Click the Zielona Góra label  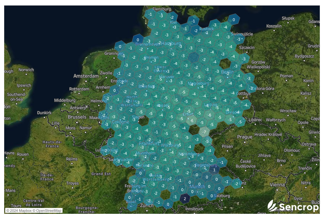[x=263, y=89]
